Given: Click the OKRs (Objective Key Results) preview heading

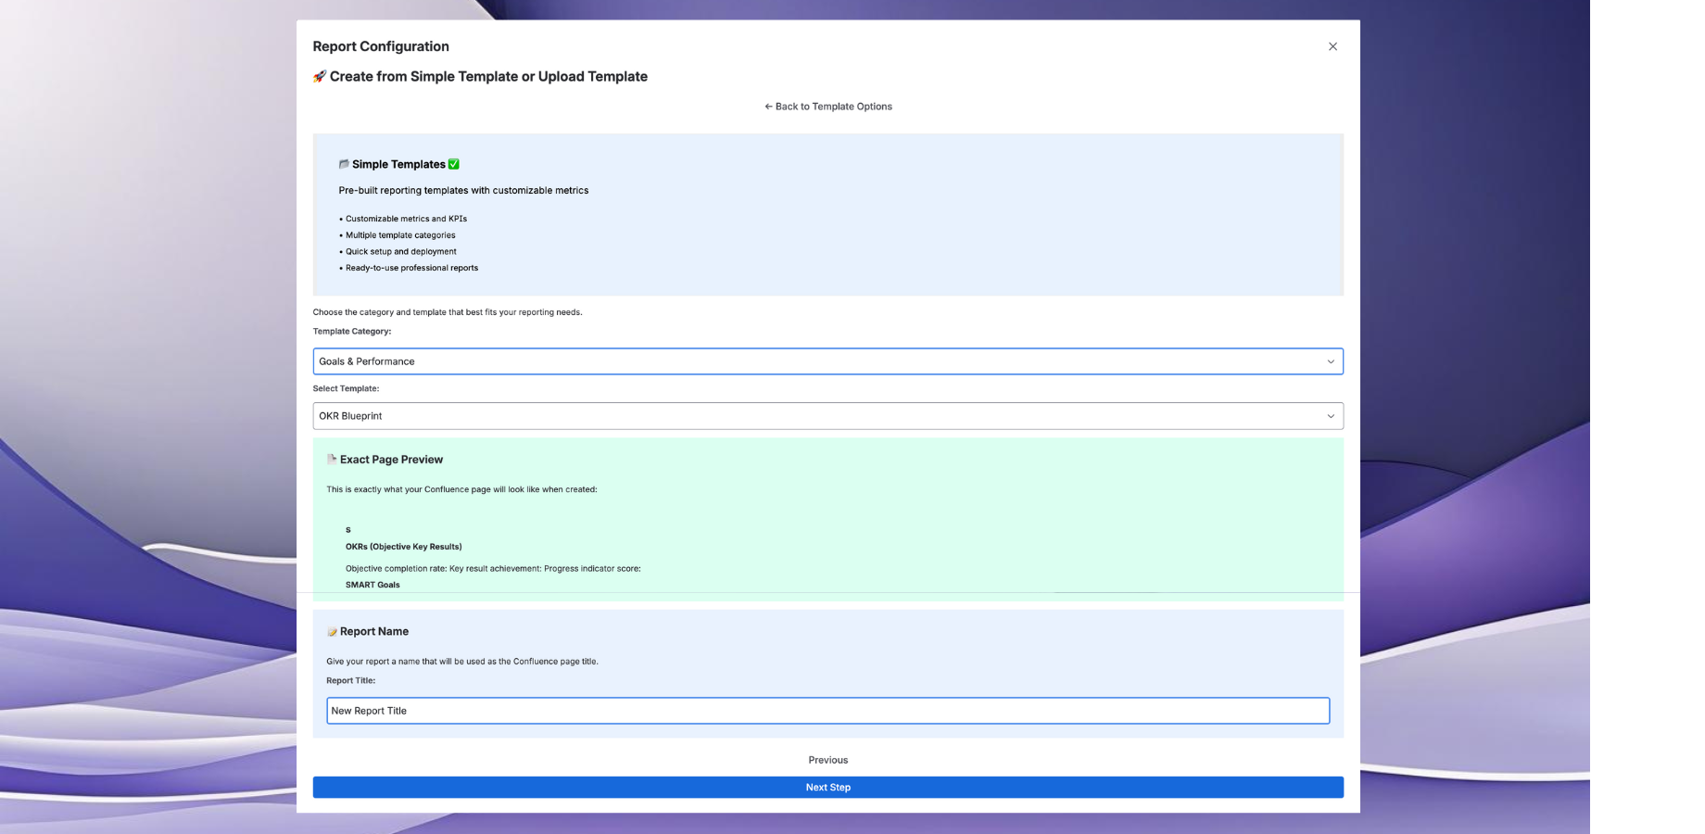Looking at the screenshot, I should click(x=403, y=547).
